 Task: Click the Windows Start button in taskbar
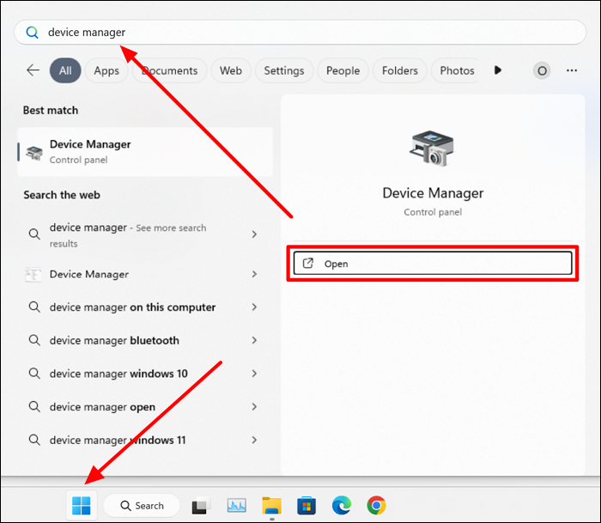pos(82,505)
